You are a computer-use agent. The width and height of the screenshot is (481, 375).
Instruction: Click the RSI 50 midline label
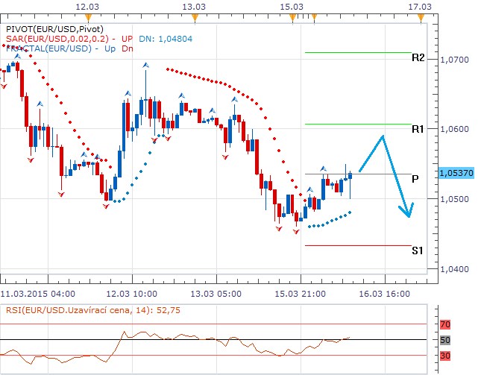[446, 341]
